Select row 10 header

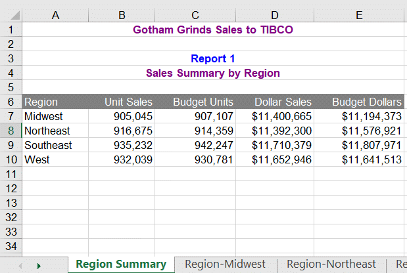[11, 159]
